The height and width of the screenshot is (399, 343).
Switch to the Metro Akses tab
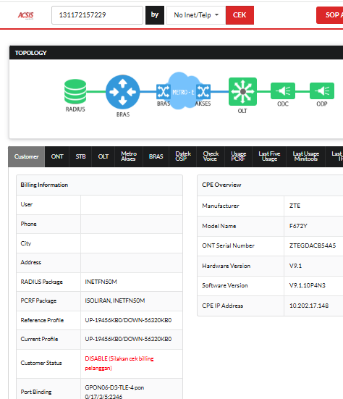click(129, 156)
